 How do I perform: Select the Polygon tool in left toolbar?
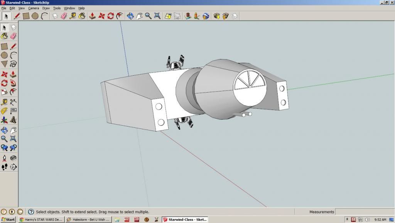pos(4,64)
